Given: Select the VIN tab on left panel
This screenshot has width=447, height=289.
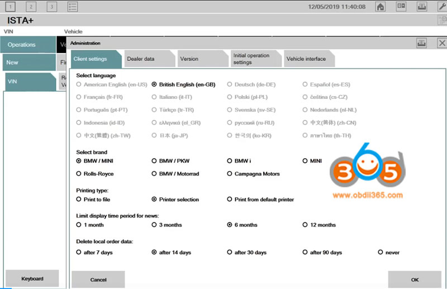Looking at the screenshot, I should [31, 82].
